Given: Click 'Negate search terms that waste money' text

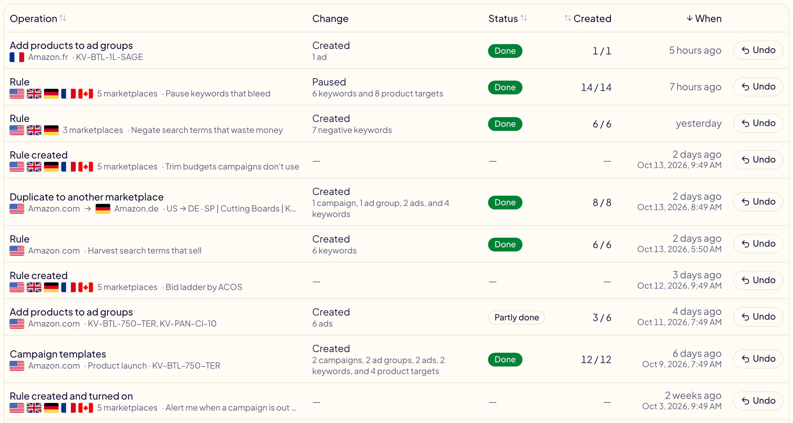Looking at the screenshot, I should (207, 130).
